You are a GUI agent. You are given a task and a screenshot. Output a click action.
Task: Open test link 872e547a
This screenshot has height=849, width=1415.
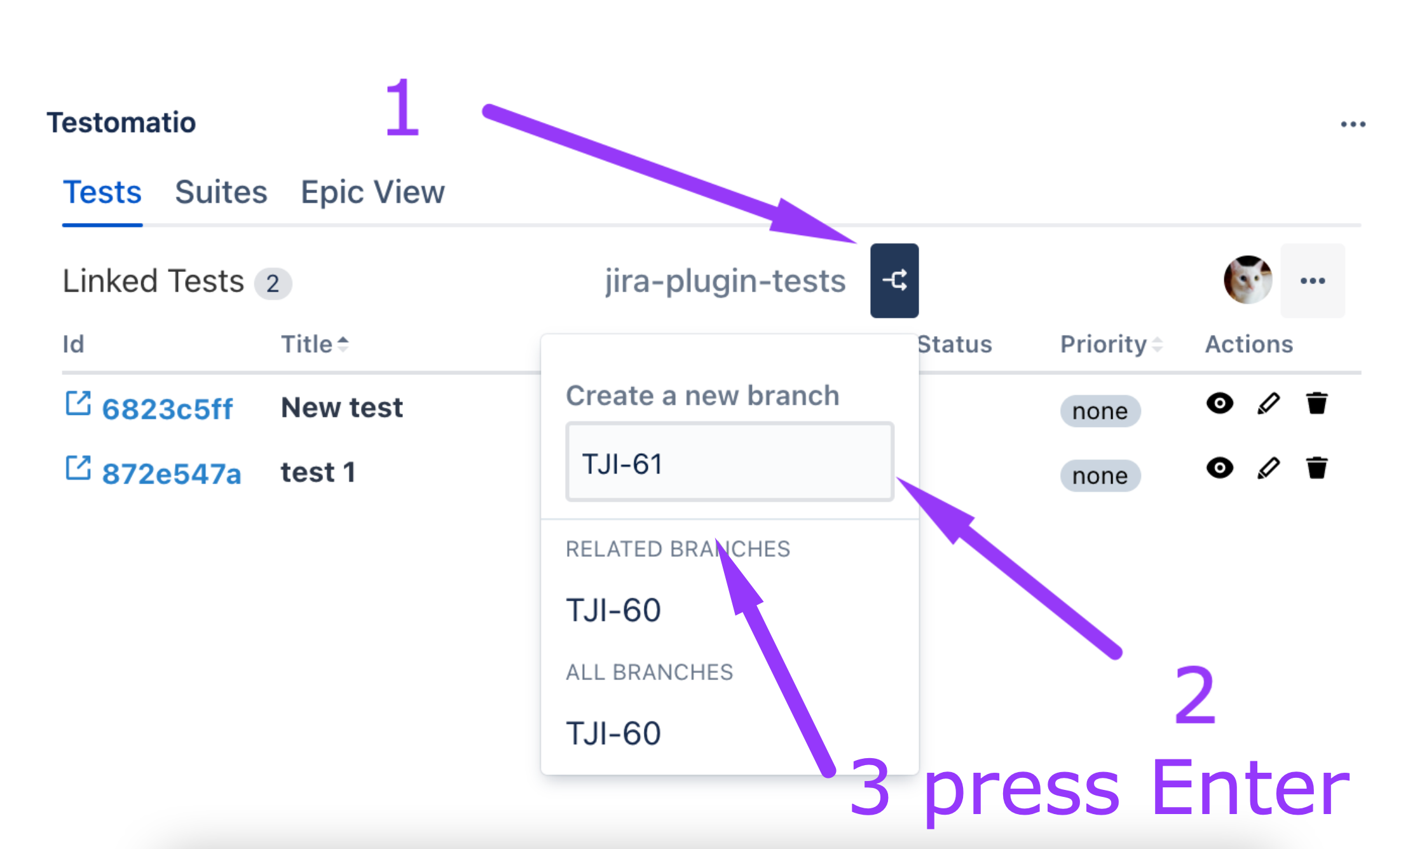172,473
